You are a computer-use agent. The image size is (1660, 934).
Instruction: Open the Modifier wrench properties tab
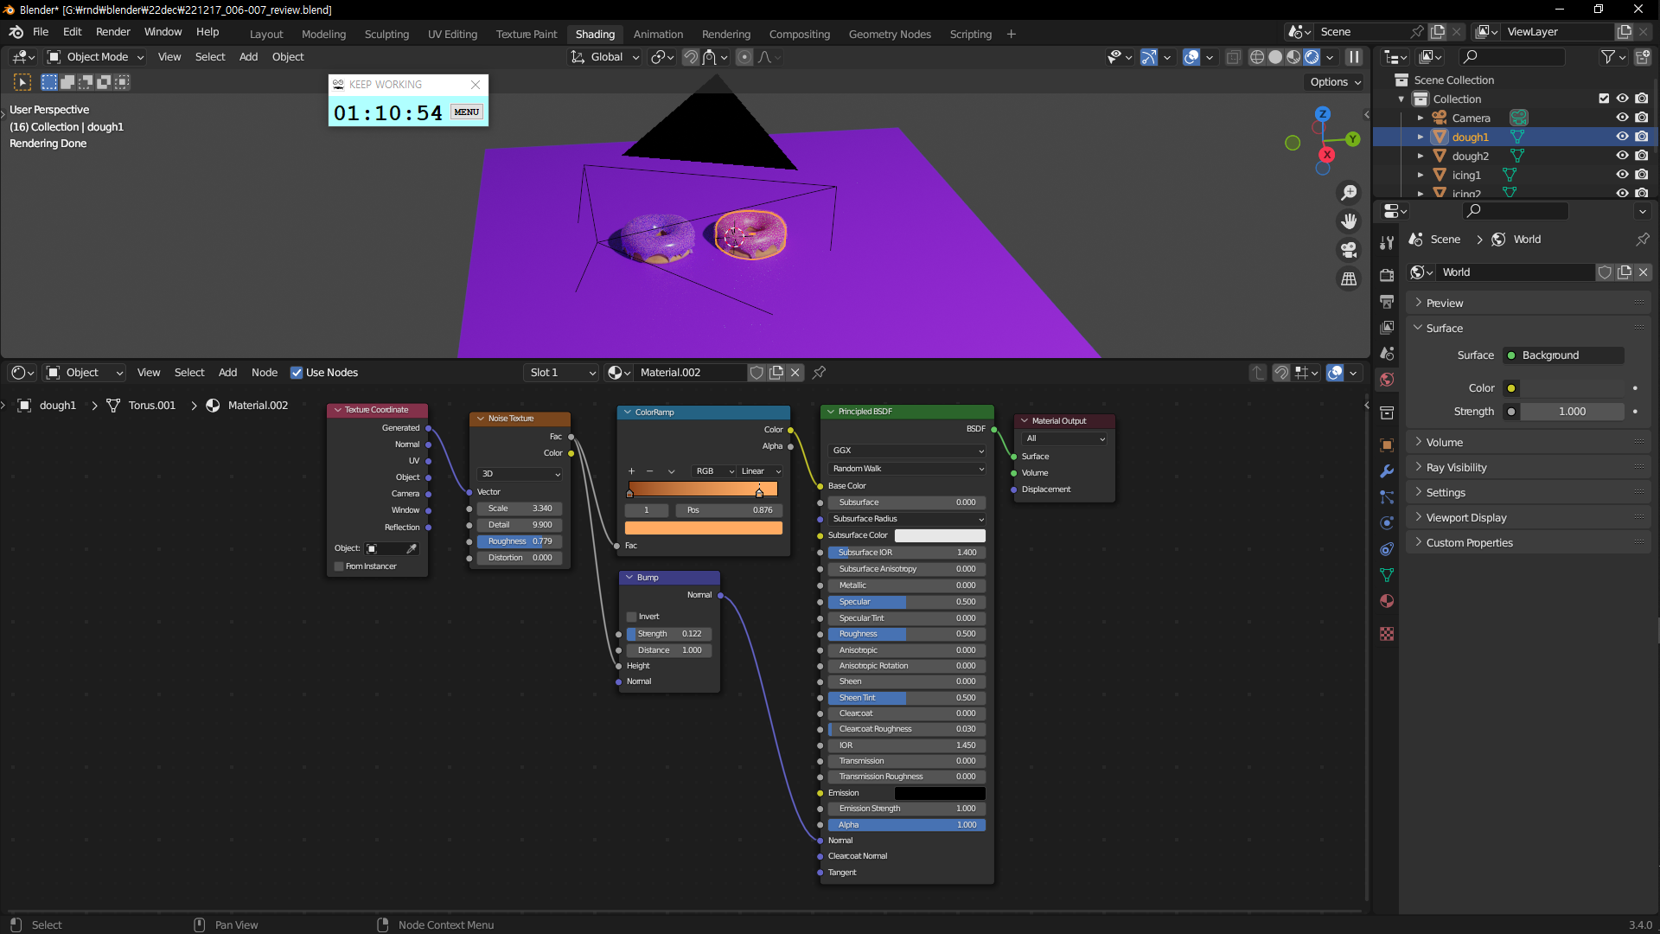pyautogui.click(x=1387, y=471)
